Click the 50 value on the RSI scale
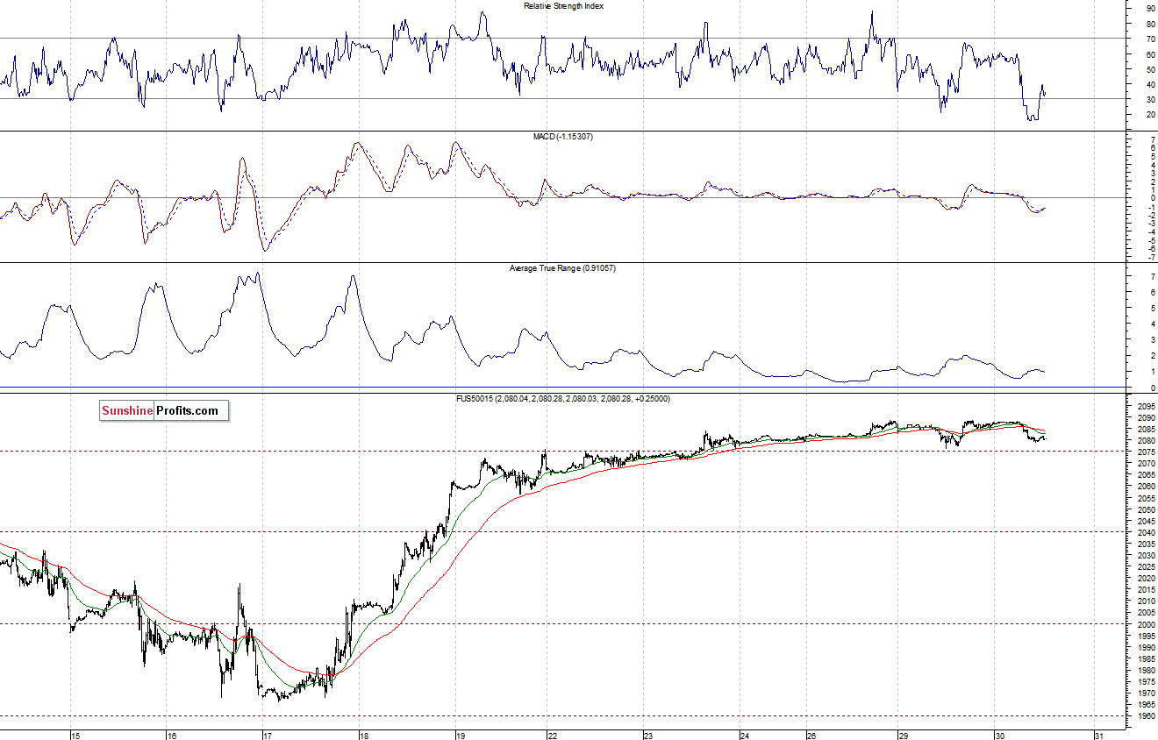 (1151, 69)
